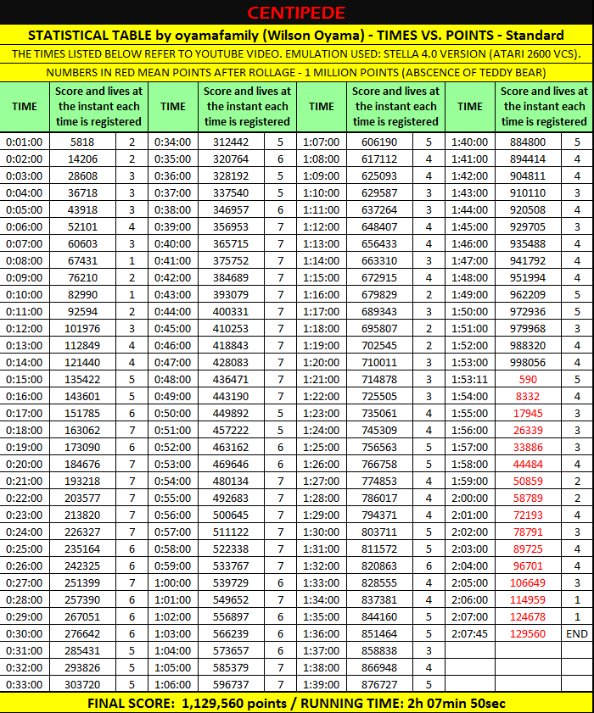Click the 0:47:00 time cell
Viewport: 594px width, 713px height.
(173, 362)
